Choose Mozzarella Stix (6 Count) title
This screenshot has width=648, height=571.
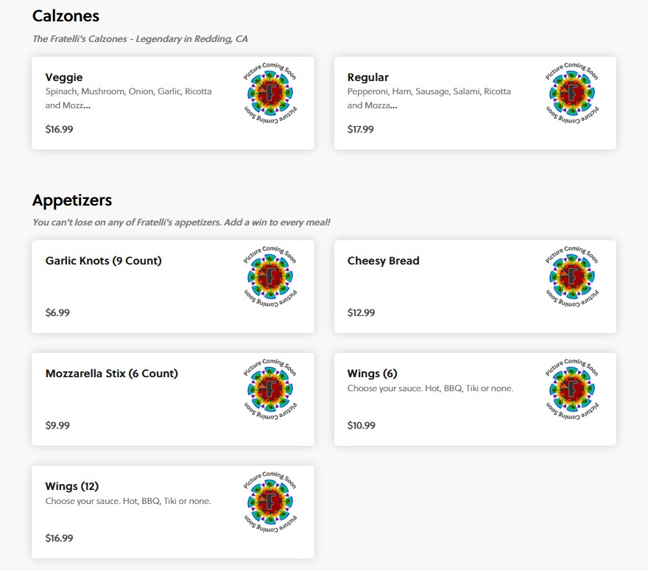click(112, 374)
